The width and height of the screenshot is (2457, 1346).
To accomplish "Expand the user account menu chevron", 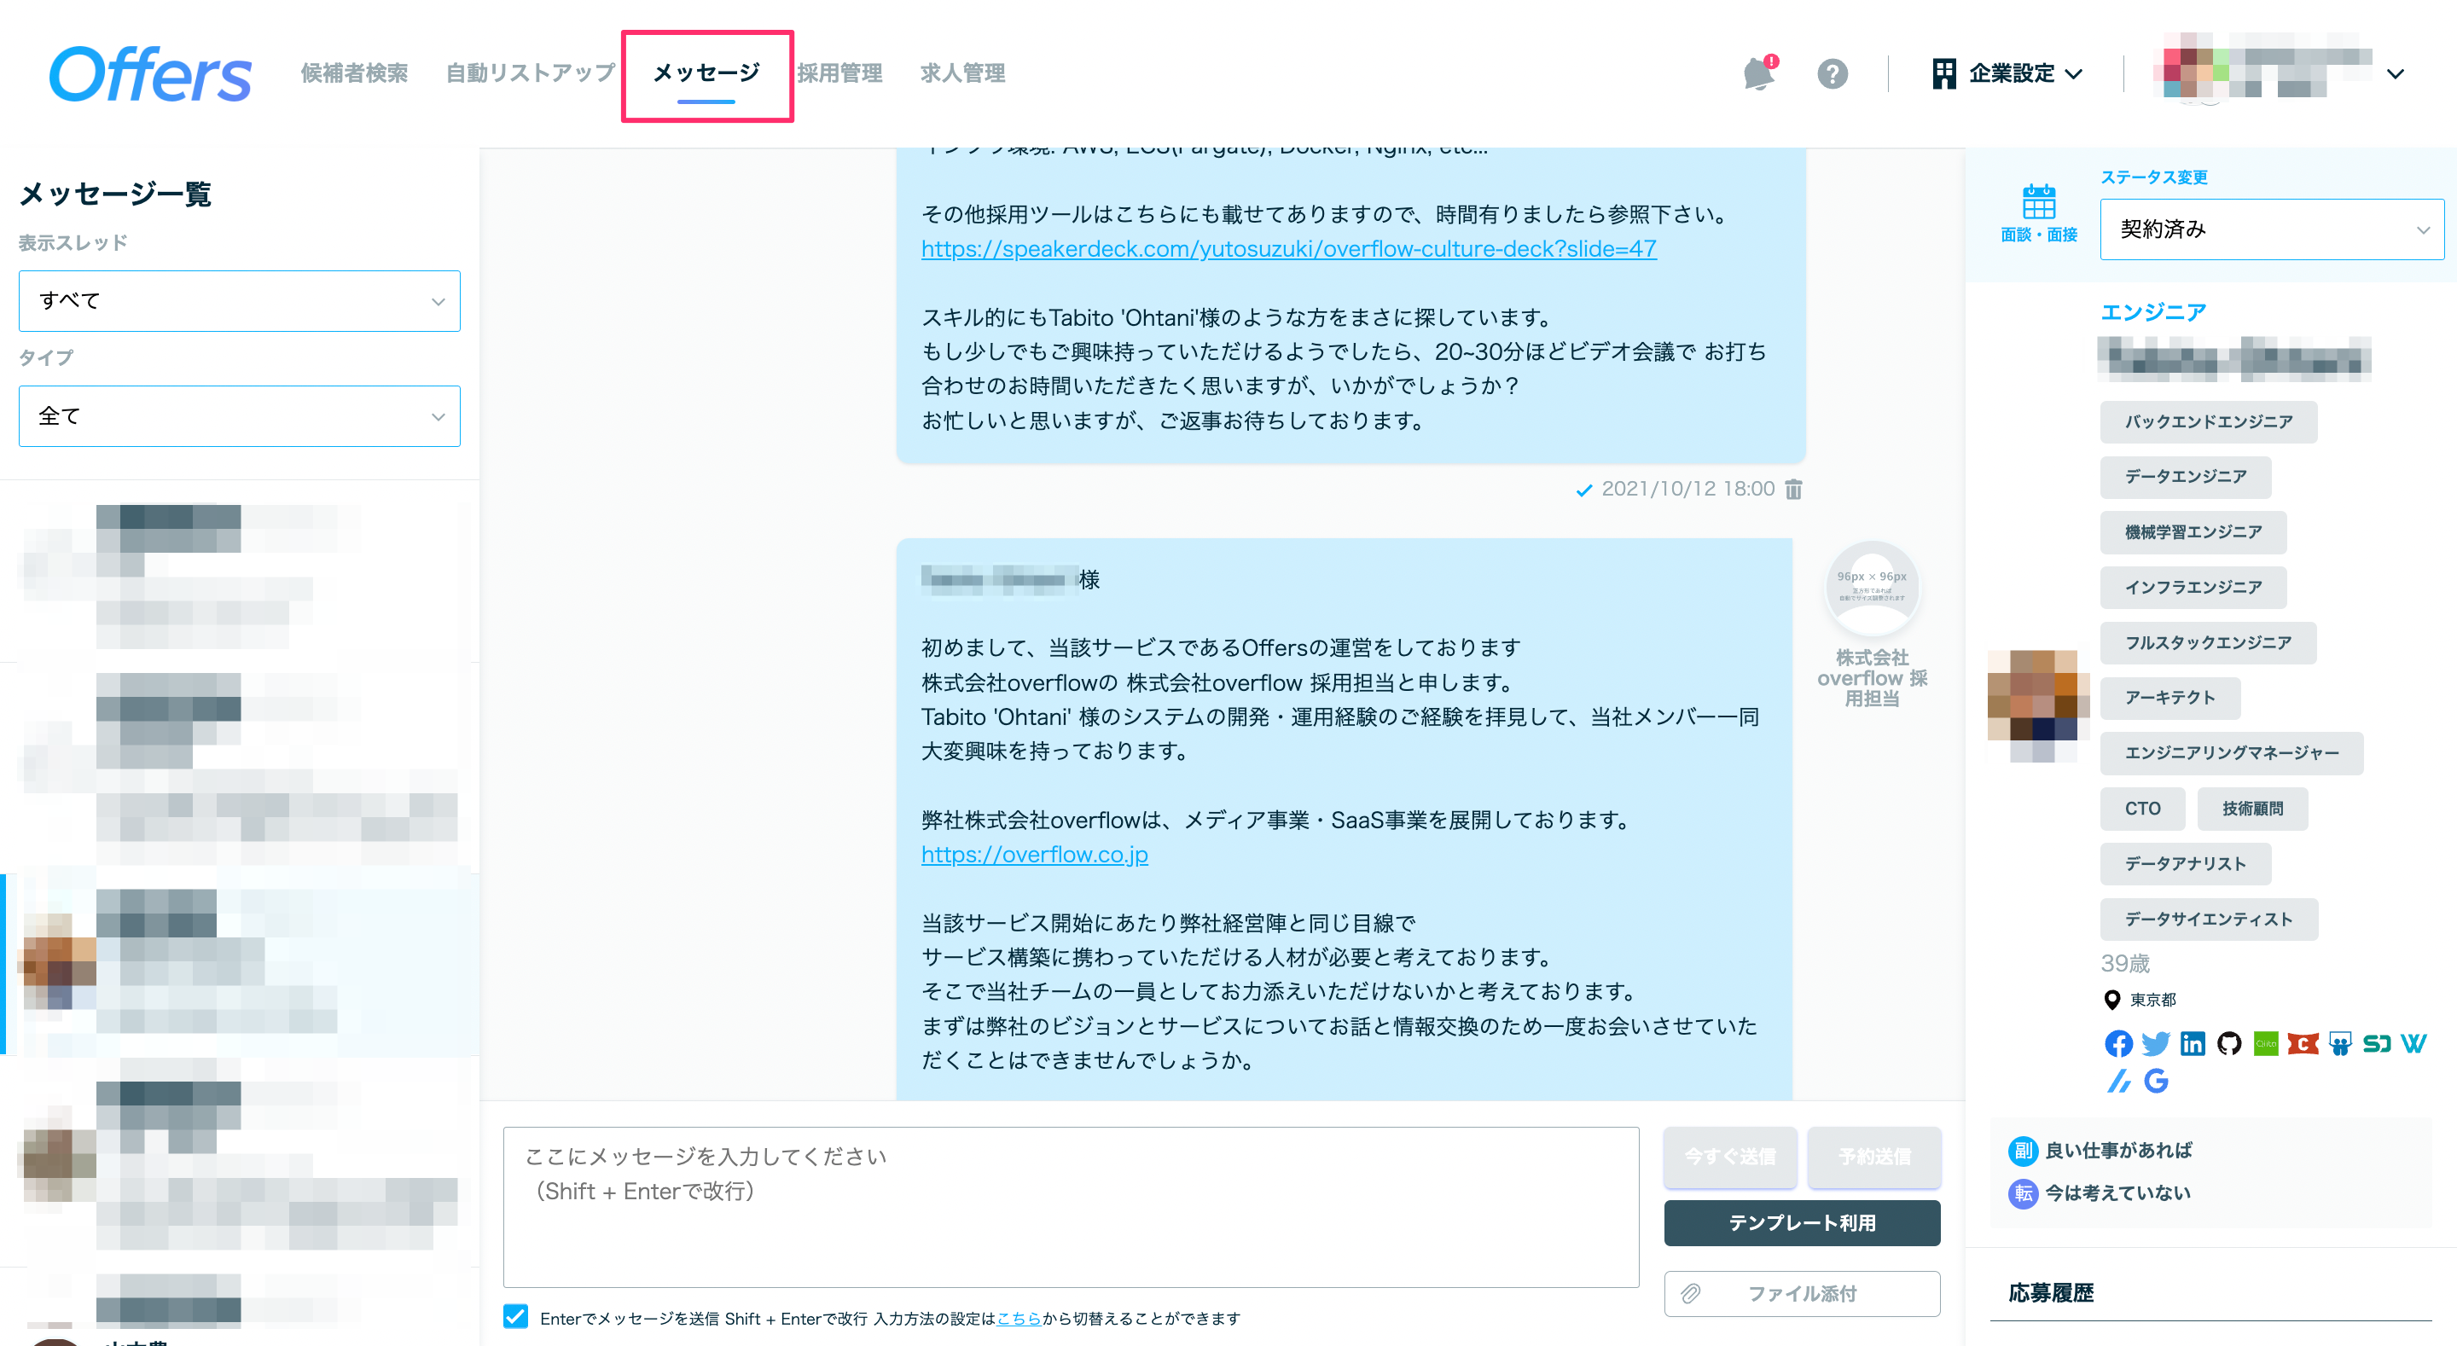I will click(2395, 73).
